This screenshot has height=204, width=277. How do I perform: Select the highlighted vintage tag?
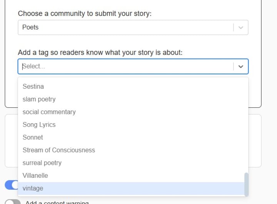point(33,188)
